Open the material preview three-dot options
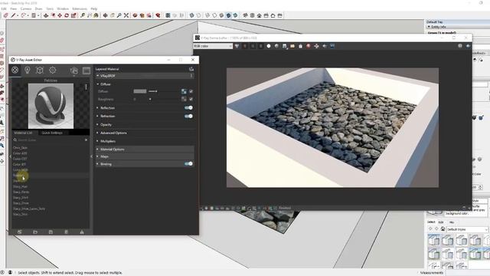Image resolution: width=490 pixels, height=276 pixels. pyautogui.click(x=86, y=87)
